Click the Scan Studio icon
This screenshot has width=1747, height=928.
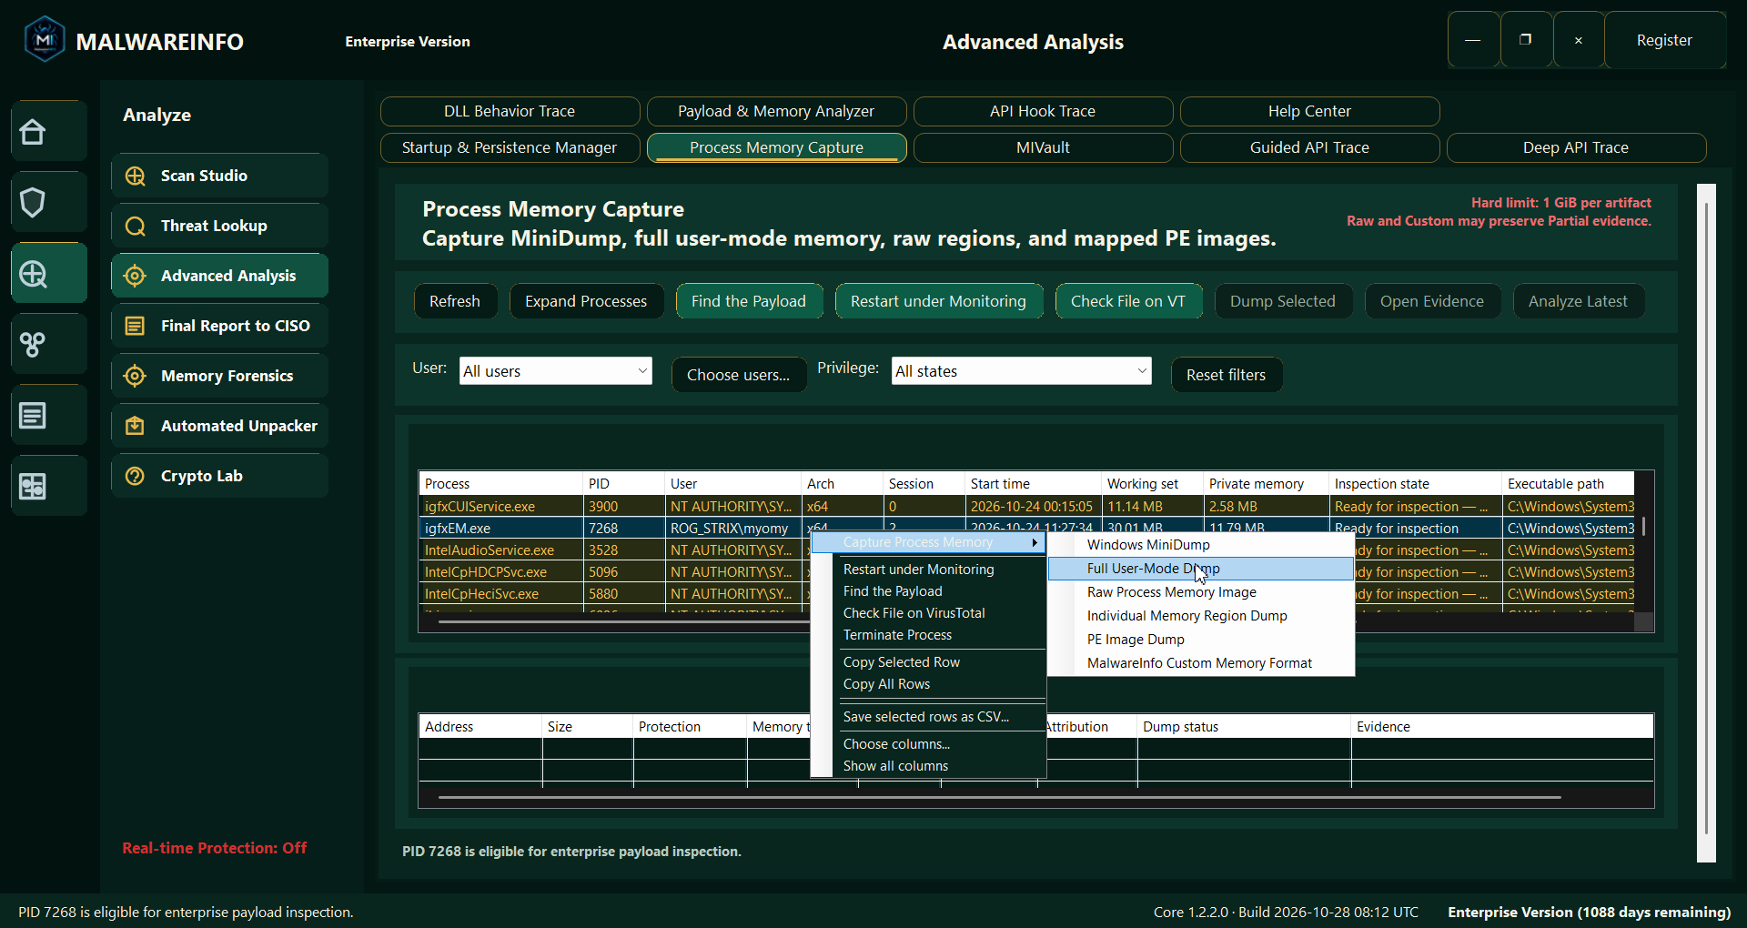tap(136, 176)
